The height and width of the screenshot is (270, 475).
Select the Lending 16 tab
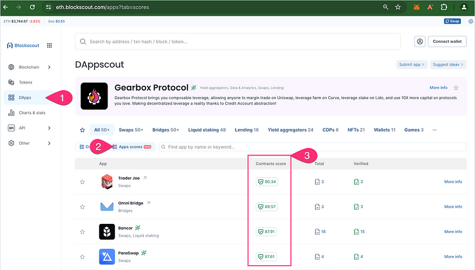246,130
